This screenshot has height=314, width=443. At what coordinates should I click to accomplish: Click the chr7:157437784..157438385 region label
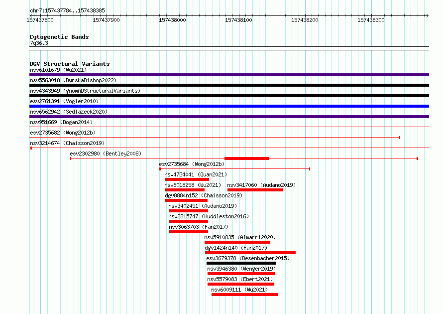tap(67, 10)
